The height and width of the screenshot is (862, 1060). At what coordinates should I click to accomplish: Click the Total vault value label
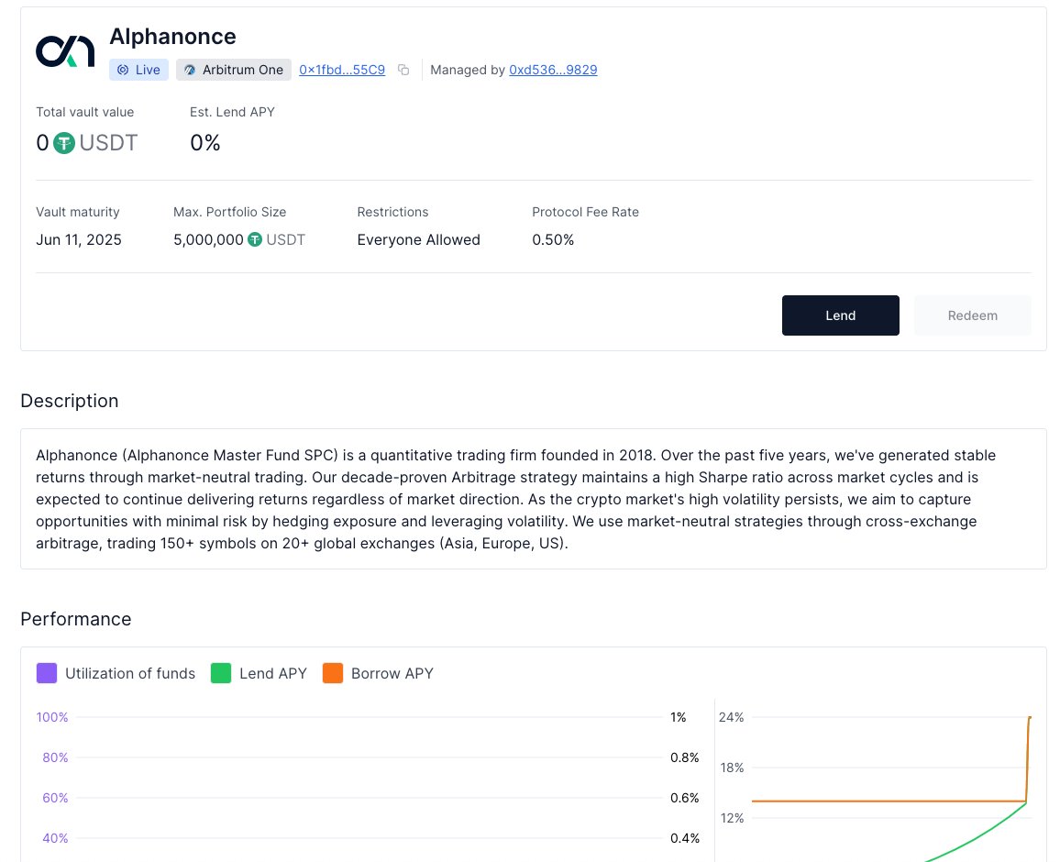click(85, 112)
